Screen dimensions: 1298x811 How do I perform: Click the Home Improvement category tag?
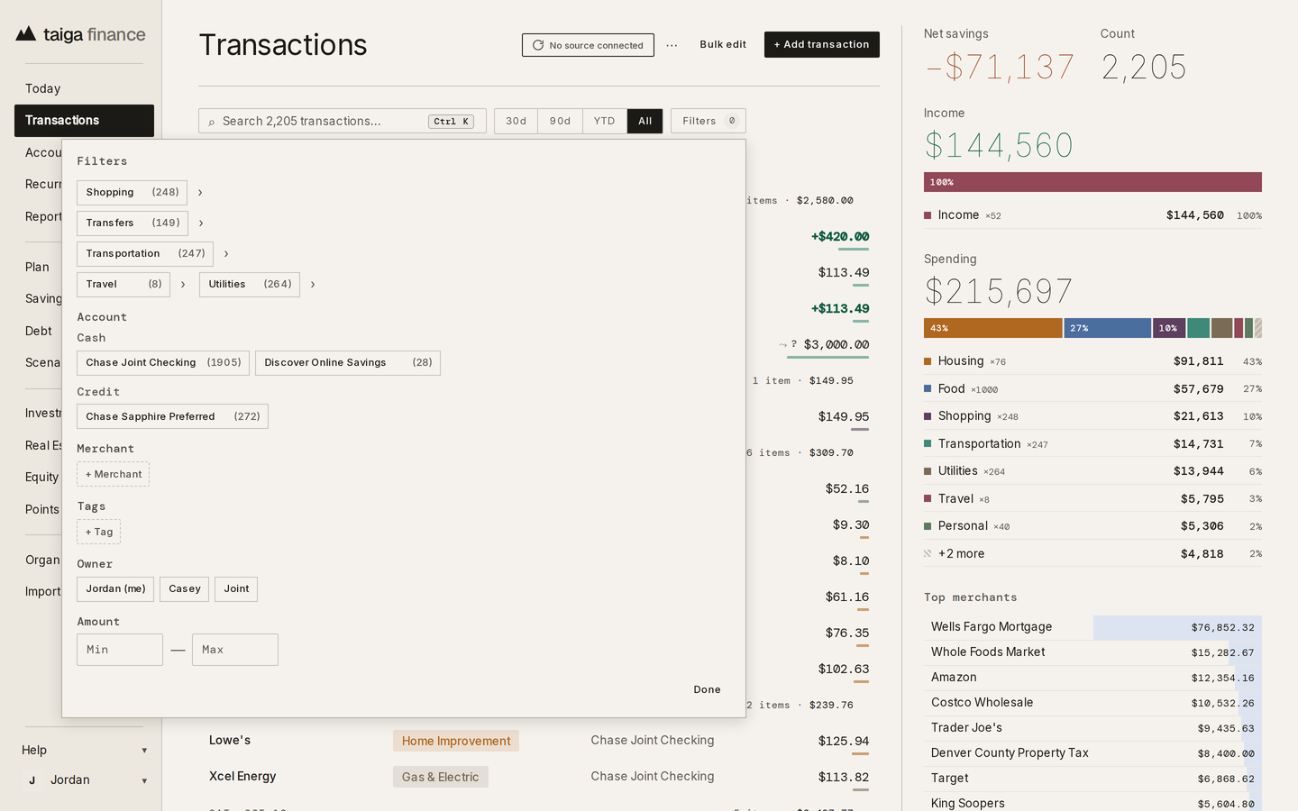tap(456, 742)
